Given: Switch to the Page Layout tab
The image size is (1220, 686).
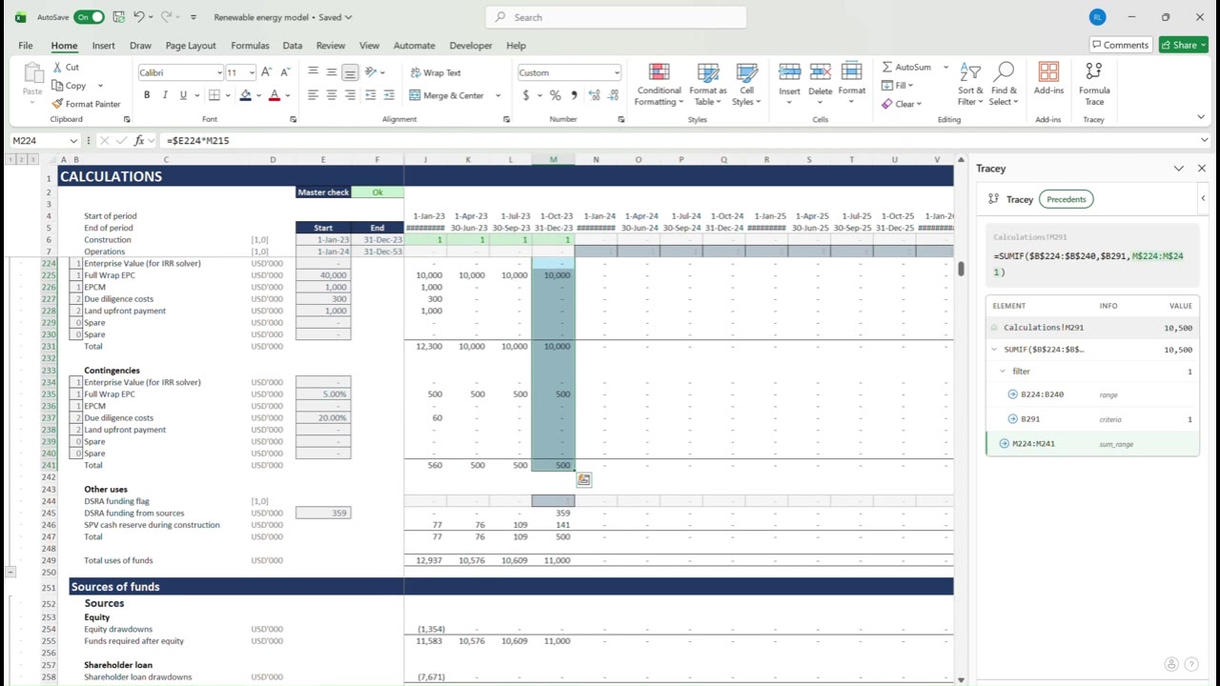Looking at the screenshot, I should (x=191, y=45).
